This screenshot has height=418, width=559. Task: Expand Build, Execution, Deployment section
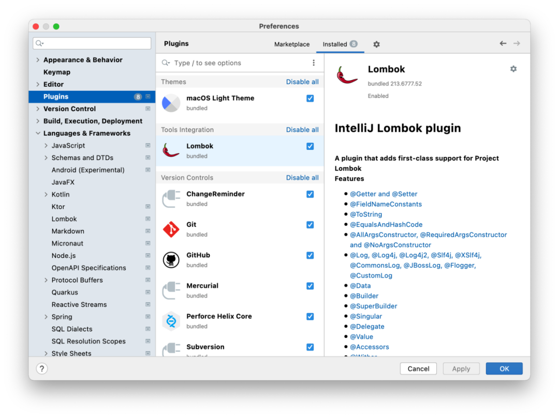38,121
